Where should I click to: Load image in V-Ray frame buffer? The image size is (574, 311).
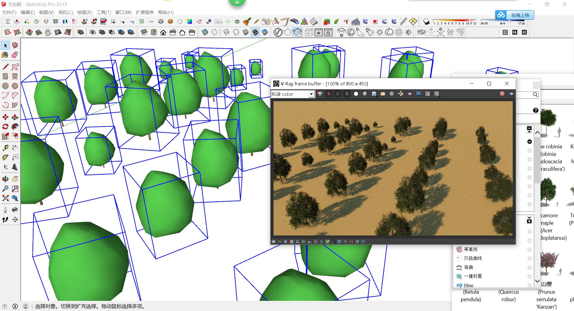(383, 94)
